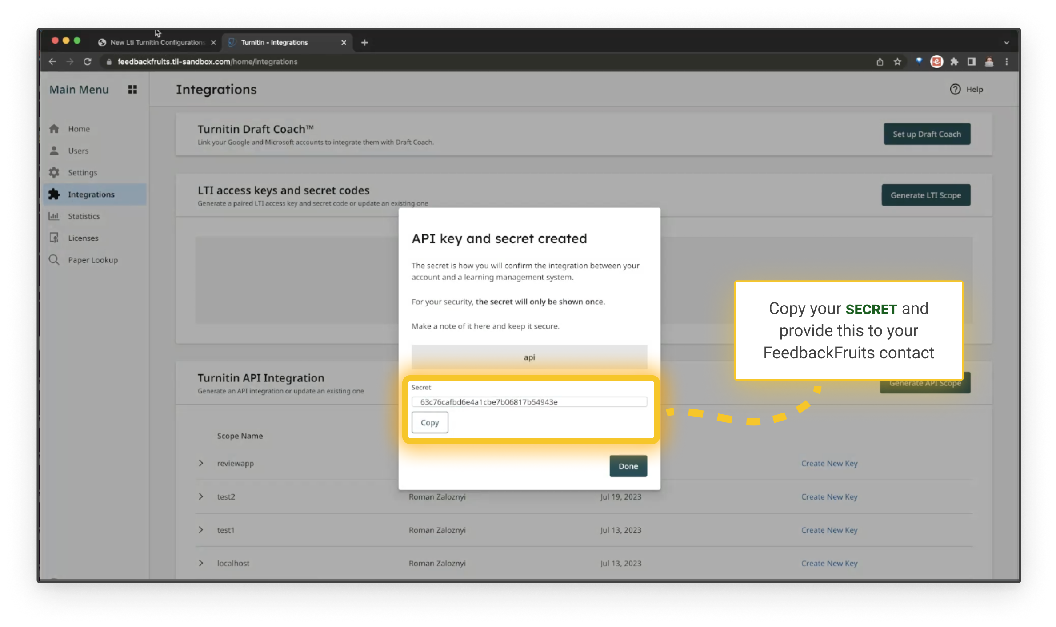Click the 'test2' scope name
Image resolution: width=1056 pixels, height=627 pixels.
226,496
